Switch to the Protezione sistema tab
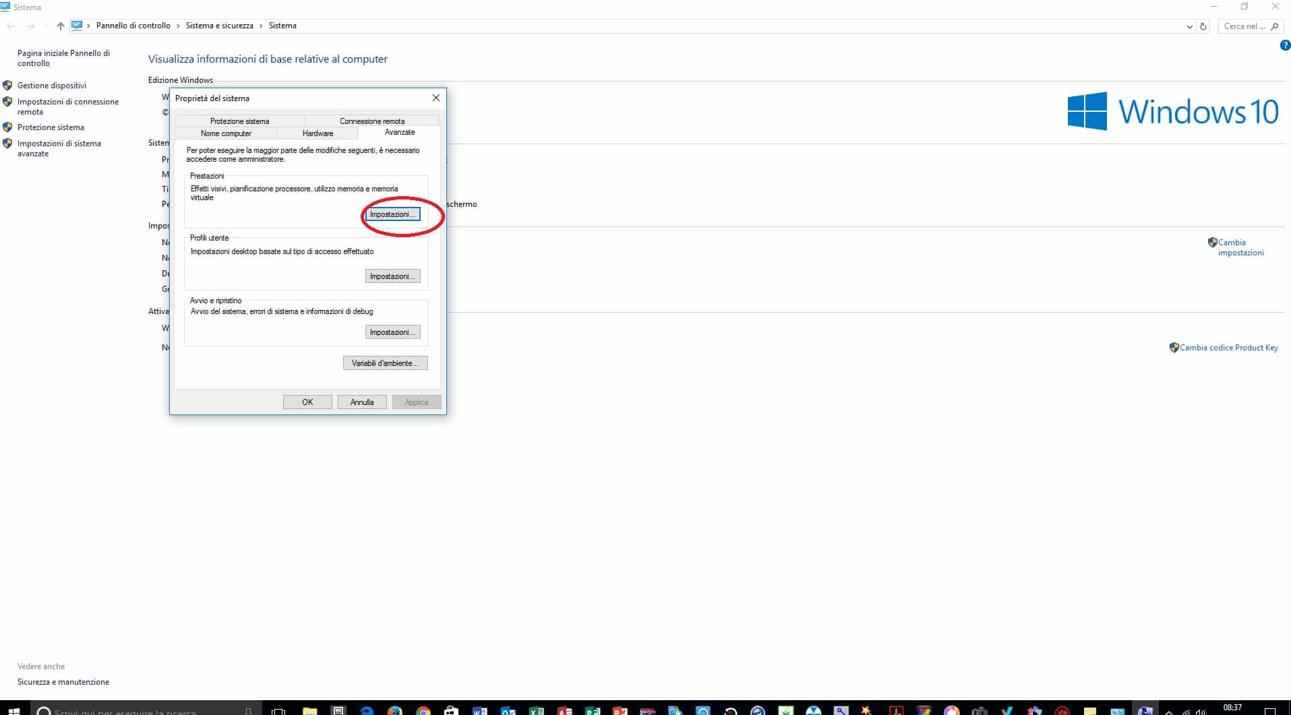The height and width of the screenshot is (715, 1291). [239, 121]
